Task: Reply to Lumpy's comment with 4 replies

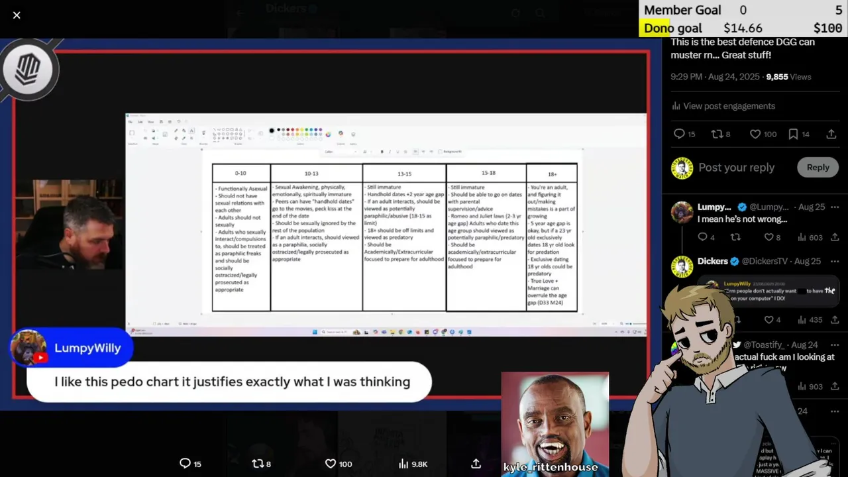Action: click(x=704, y=237)
